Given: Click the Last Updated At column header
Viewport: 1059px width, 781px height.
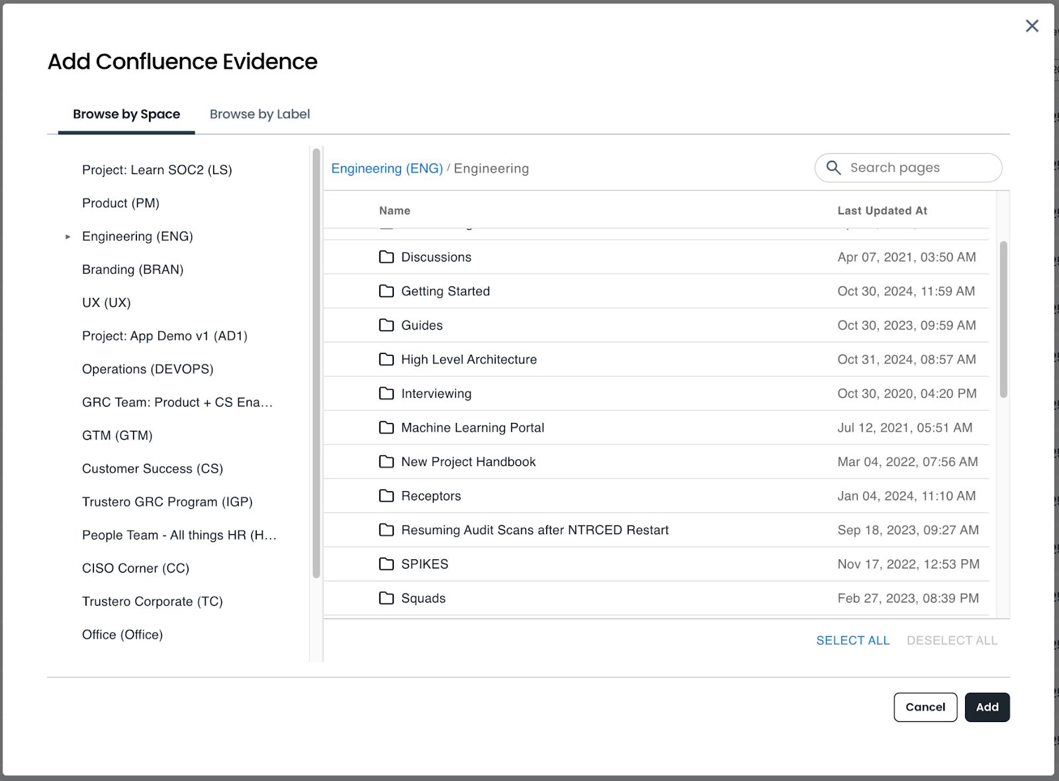Looking at the screenshot, I should (882, 210).
